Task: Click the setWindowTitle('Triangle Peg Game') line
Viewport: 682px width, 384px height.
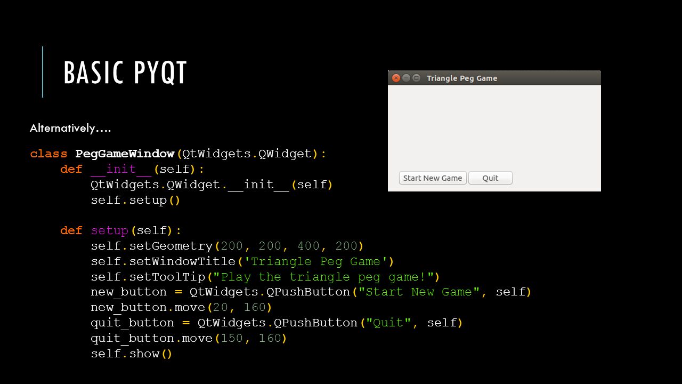Action: point(242,262)
